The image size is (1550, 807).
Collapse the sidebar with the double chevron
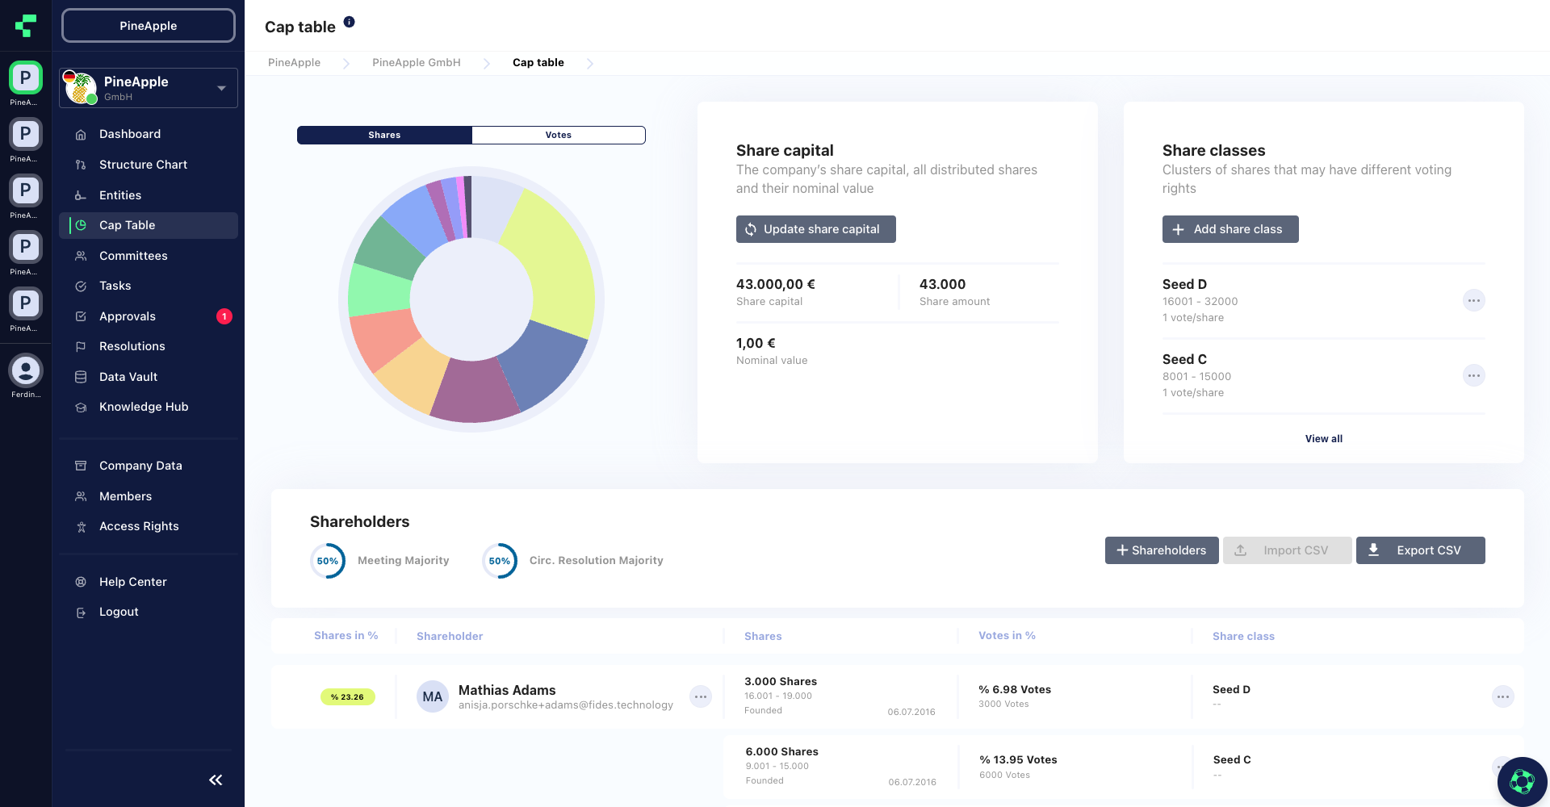(x=216, y=780)
